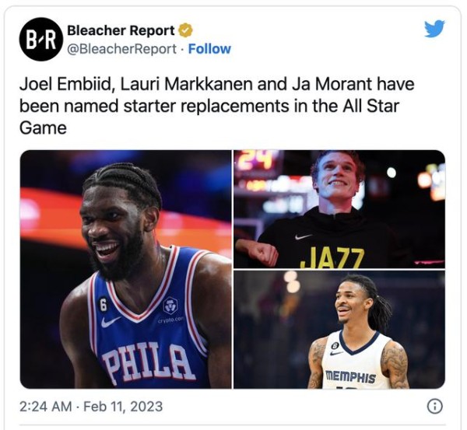467x430 pixels.
Task: Click the tweet text about All Star replacements
Action: pos(217,106)
